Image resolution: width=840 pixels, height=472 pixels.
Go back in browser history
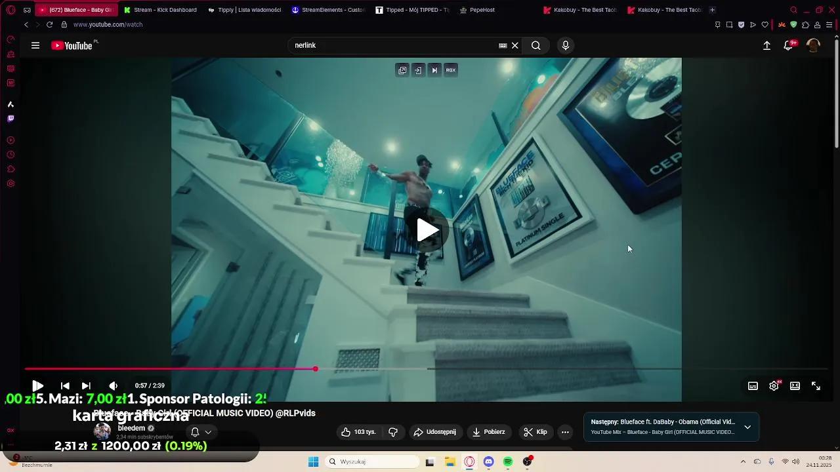click(26, 24)
